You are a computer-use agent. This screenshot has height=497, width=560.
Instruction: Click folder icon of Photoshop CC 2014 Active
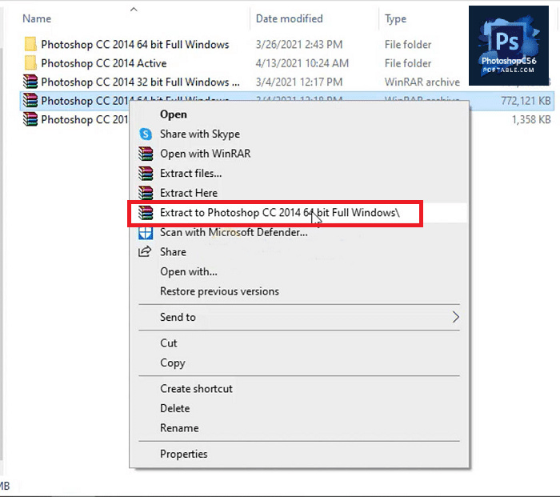click(x=30, y=63)
